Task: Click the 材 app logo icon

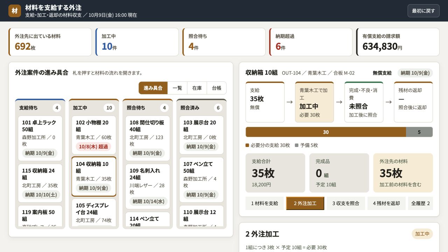Action: 15,11
